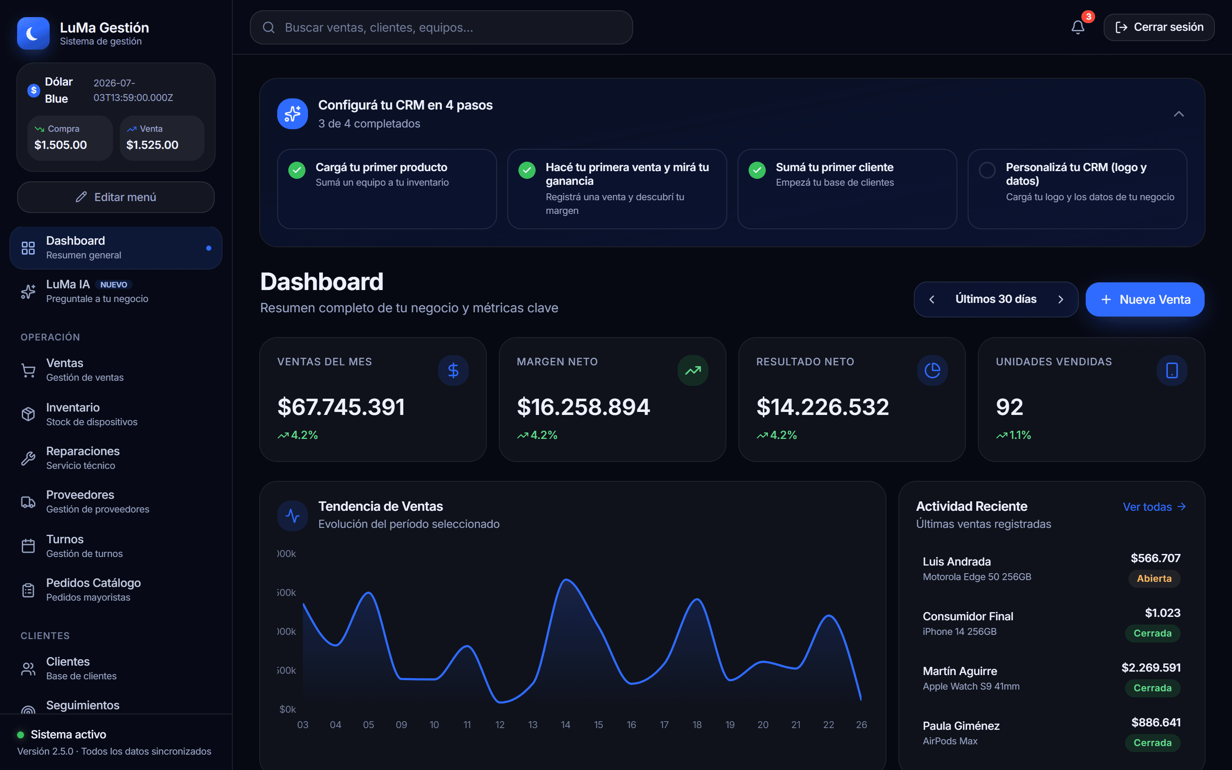Click the Unidades Vendidas phone icon
The width and height of the screenshot is (1232, 770).
[x=1171, y=370]
